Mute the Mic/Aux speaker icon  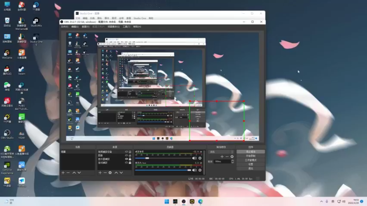pyautogui.click(x=194, y=170)
